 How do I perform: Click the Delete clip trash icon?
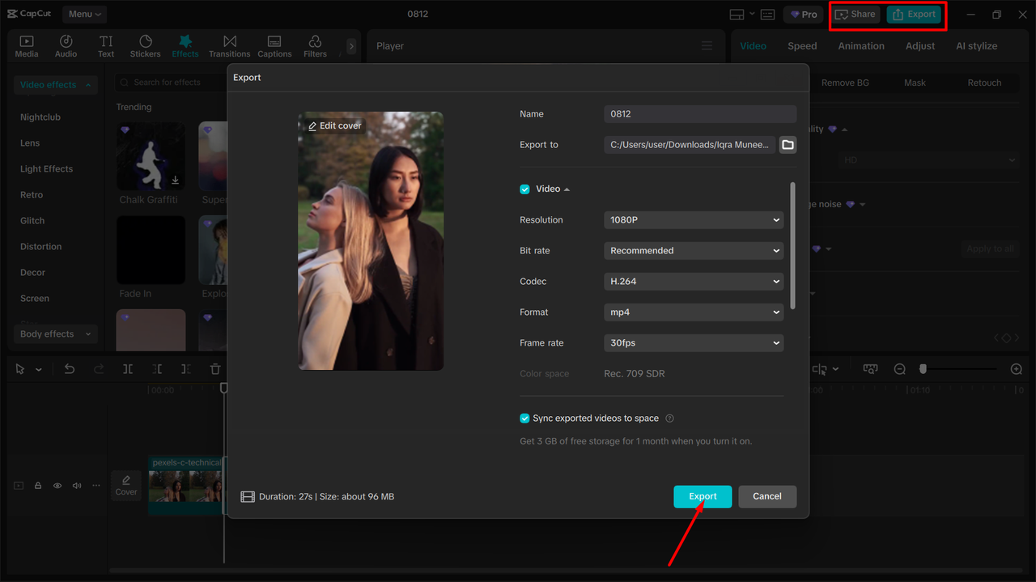[214, 368]
